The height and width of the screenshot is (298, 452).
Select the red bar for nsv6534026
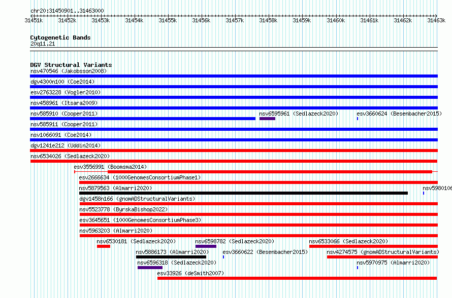point(234,161)
